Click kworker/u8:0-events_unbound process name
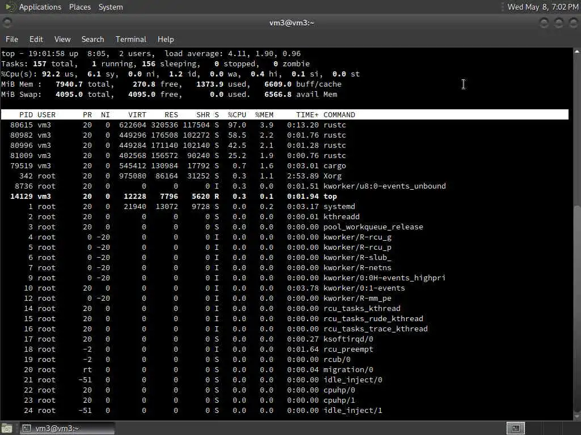 (385, 186)
